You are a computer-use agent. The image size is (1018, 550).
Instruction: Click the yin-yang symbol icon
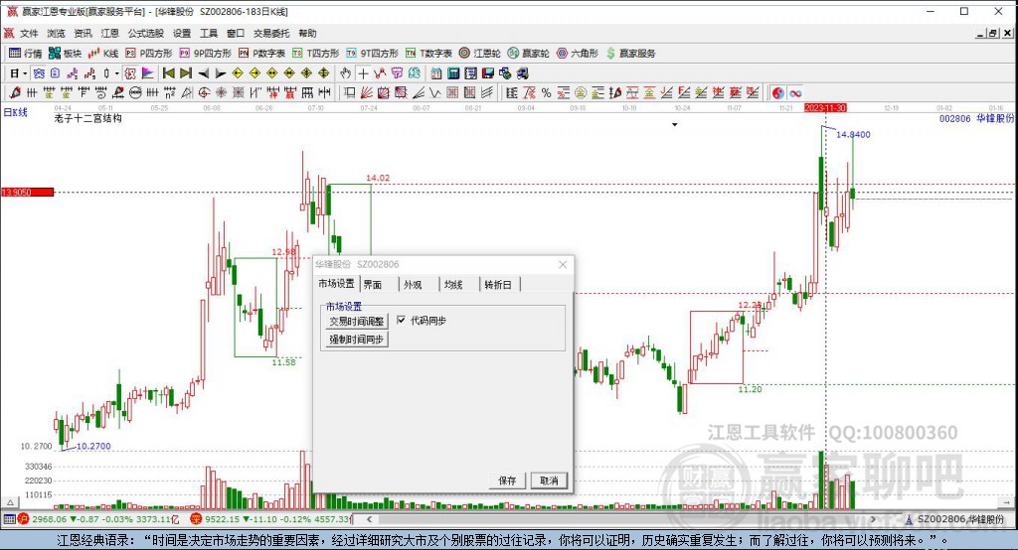tap(777, 92)
